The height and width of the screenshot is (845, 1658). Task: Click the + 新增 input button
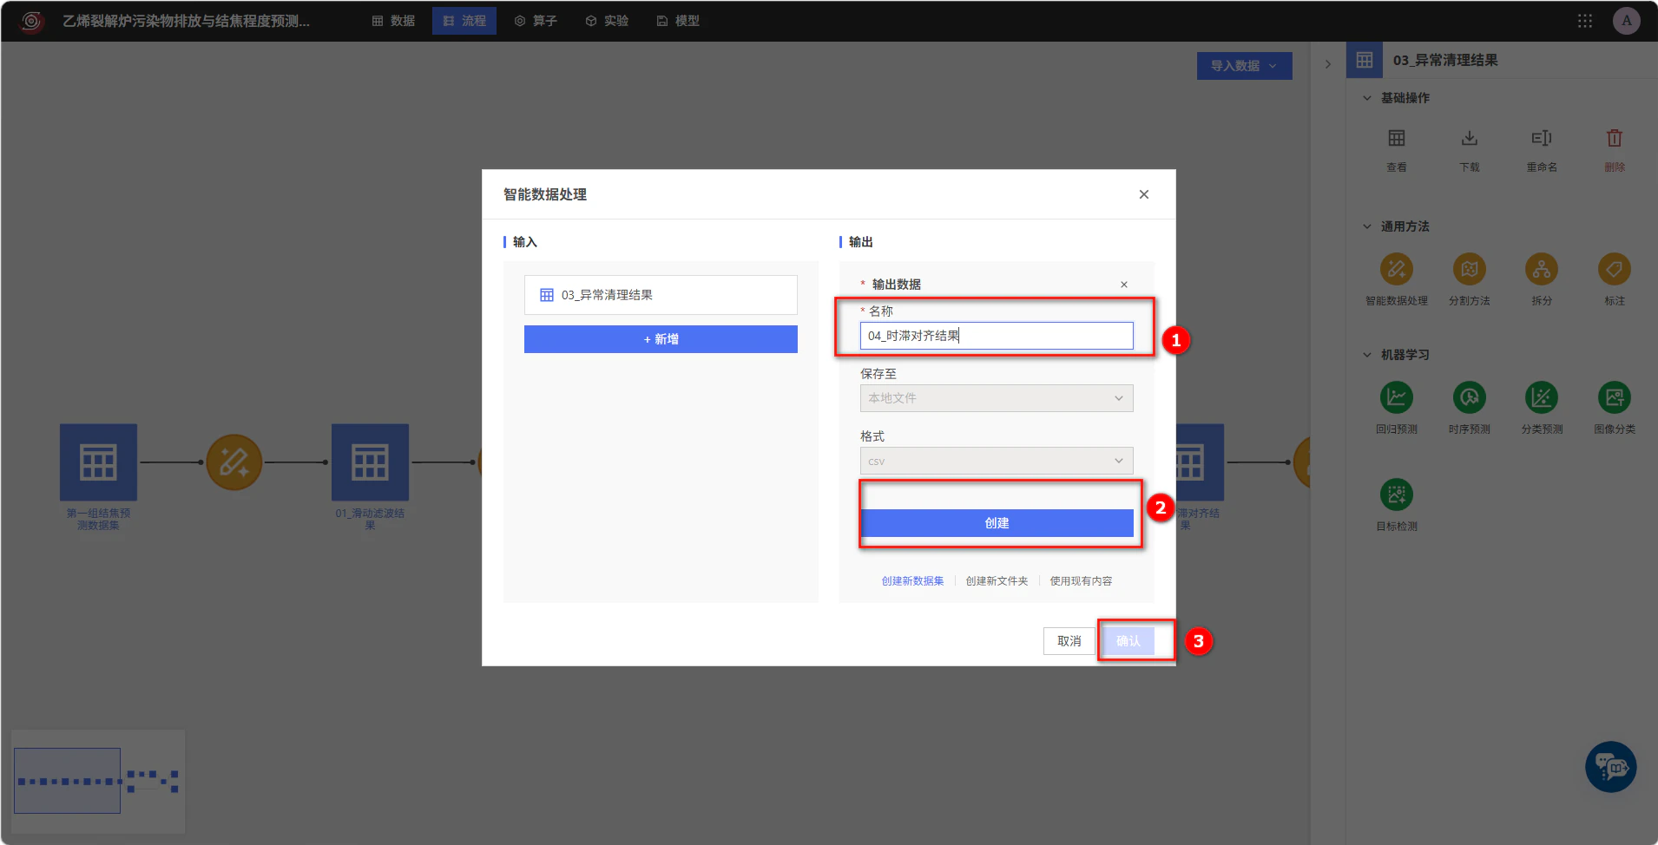pos(661,339)
